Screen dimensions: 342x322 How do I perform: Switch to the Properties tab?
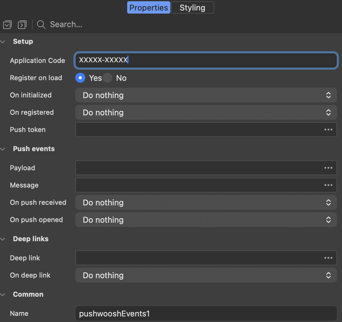click(149, 7)
